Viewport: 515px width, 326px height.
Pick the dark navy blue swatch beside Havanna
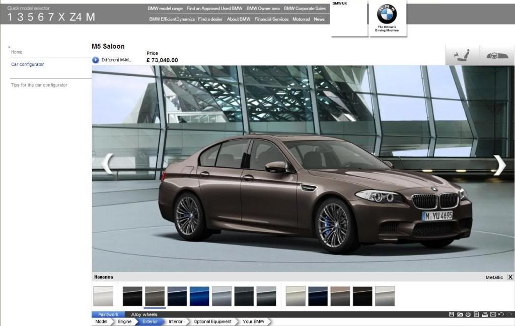click(177, 296)
